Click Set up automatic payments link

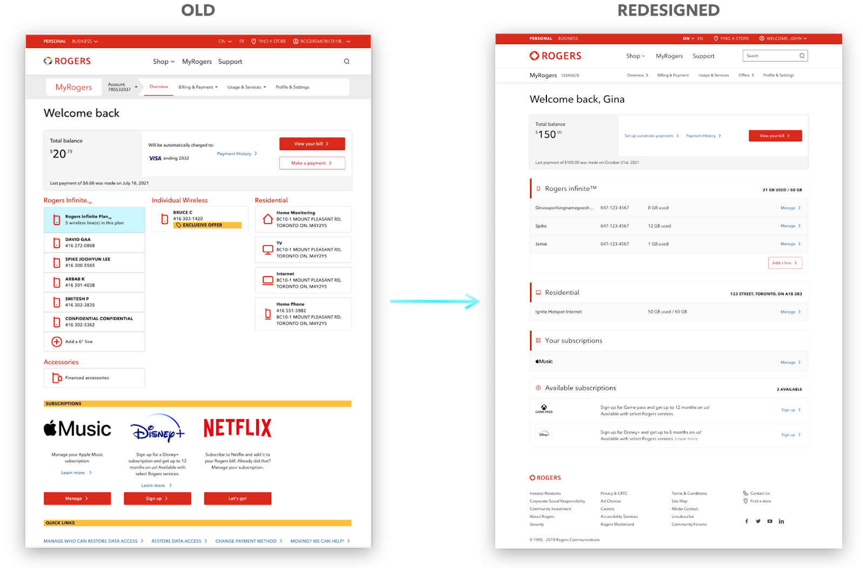coord(651,136)
